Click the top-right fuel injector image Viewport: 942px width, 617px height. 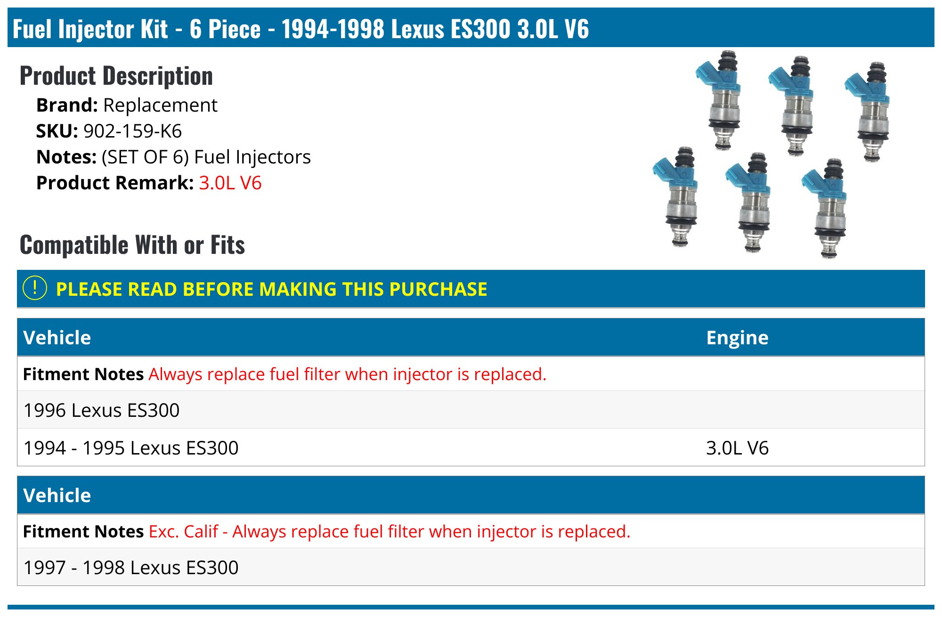871,111
